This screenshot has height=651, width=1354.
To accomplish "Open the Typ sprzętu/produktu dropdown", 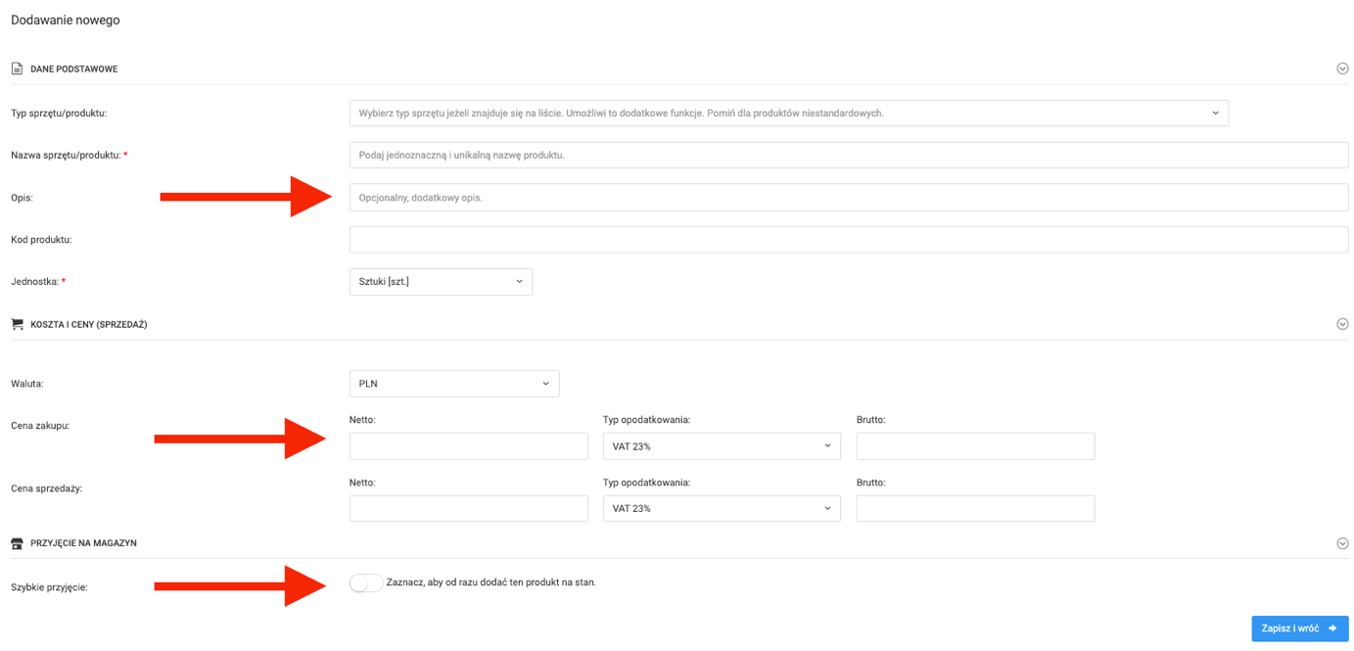I will pos(788,114).
